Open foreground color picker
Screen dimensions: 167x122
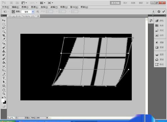coord(3,100)
